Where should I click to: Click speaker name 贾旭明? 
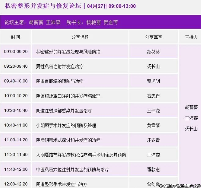point(153,81)
